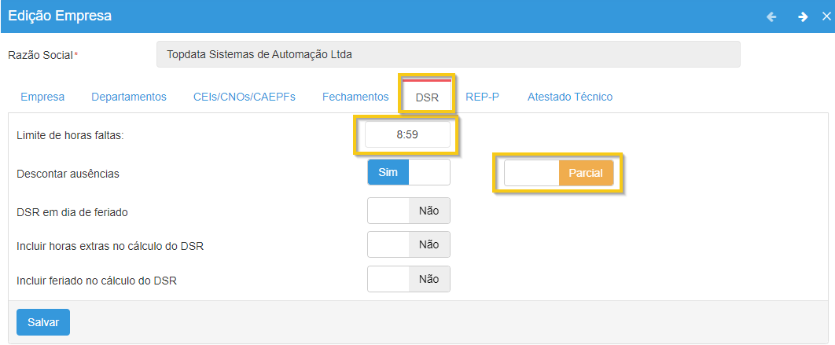Image resolution: width=835 pixels, height=345 pixels.
Task: Click the Edição Empresa title text
Action: (60, 16)
